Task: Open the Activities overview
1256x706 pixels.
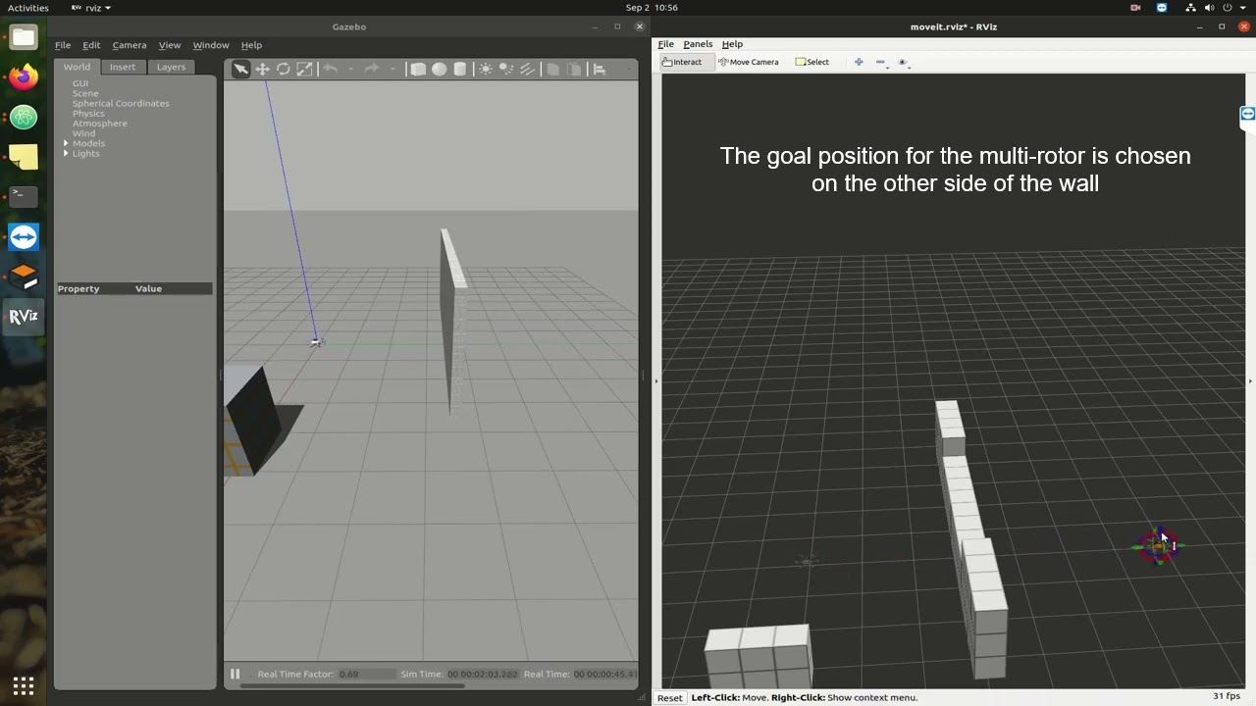Action: (x=27, y=7)
